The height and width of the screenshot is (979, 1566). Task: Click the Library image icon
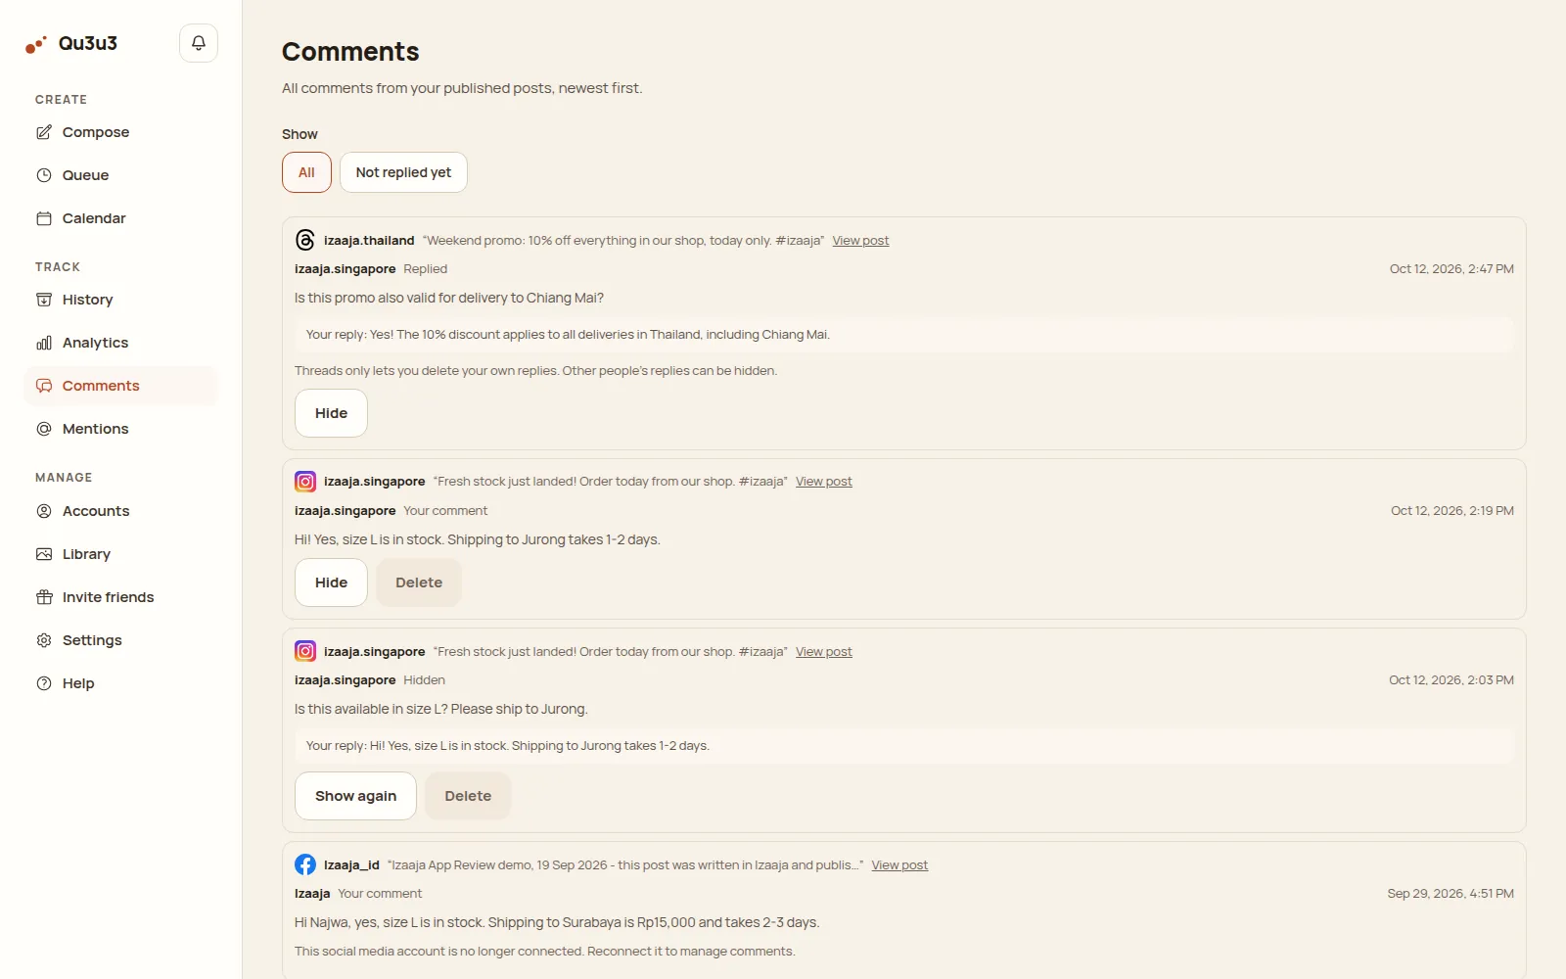[44, 554]
